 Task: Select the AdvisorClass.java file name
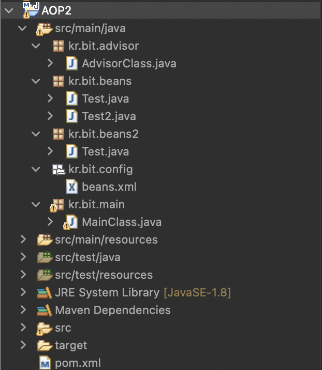[129, 64]
